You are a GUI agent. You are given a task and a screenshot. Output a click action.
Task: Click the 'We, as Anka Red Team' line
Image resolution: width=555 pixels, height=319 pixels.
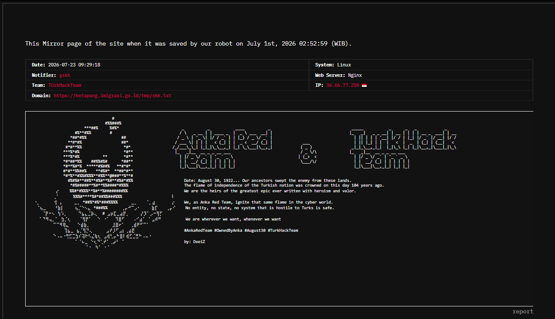pos(259,202)
